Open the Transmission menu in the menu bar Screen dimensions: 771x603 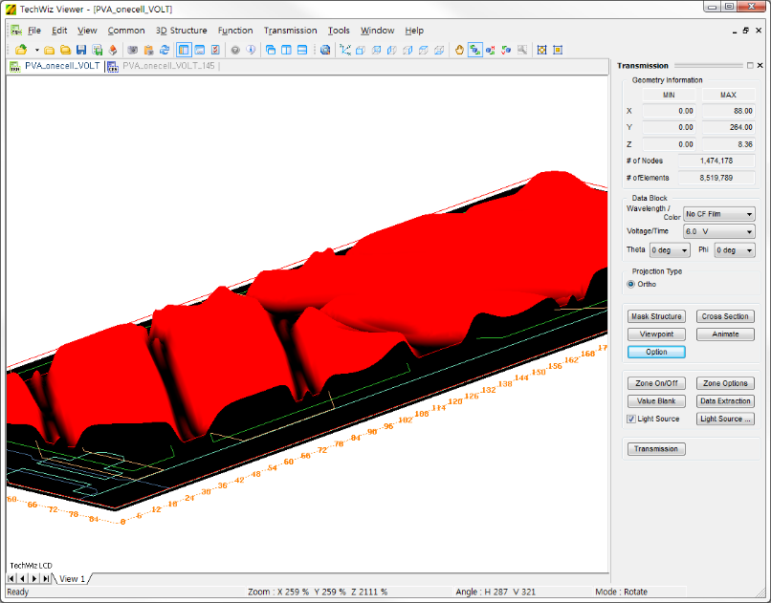[290, 31]
